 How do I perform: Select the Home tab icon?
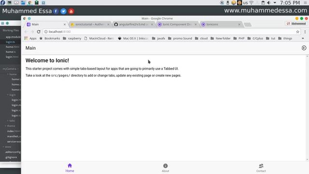[x=70, y=165]
